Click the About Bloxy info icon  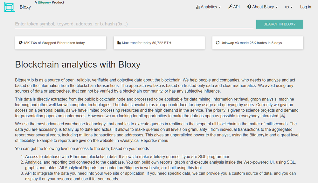coord(249,7)
